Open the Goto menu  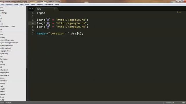coord(27,5)
